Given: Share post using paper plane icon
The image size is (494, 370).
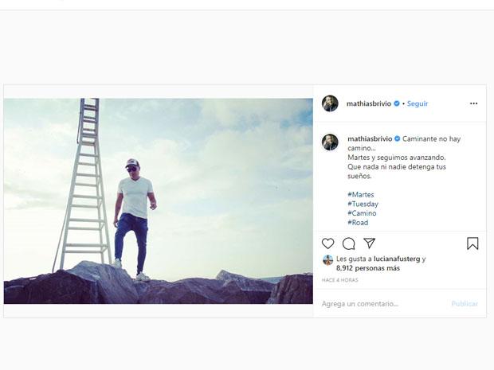Looking at the screenshot, I should (369, 243).
